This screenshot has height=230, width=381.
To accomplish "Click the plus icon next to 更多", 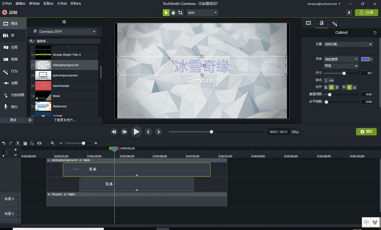I will coord(30,120).
